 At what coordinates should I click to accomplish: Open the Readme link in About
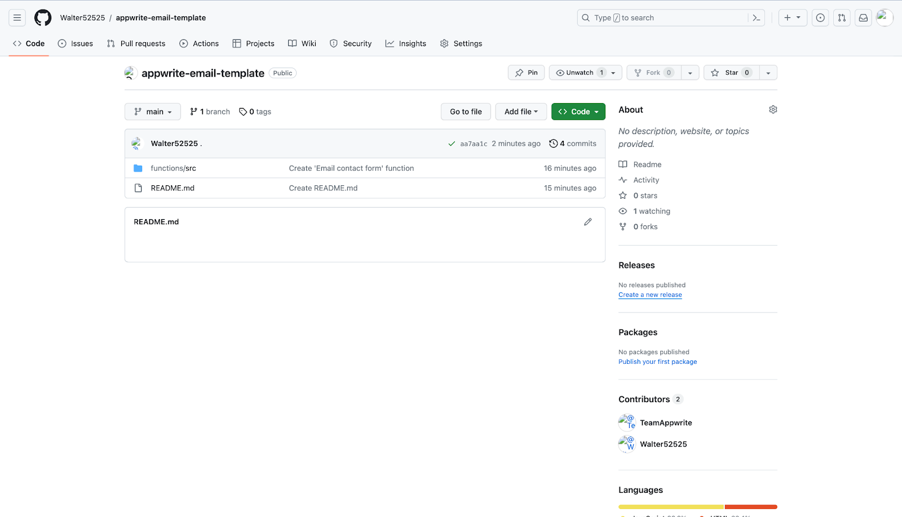(640, 164)
